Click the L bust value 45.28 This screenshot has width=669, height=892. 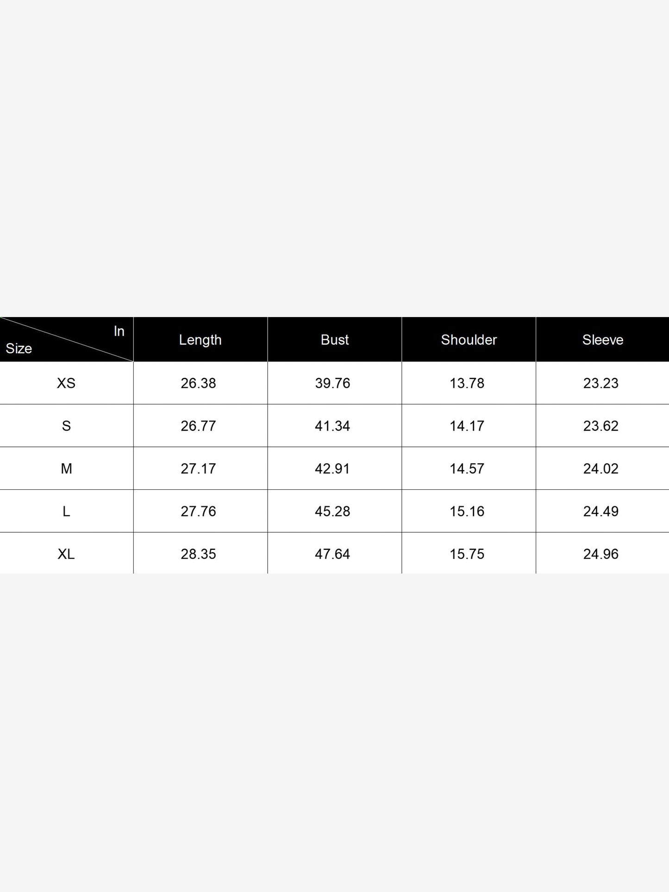tap(332, 511)
